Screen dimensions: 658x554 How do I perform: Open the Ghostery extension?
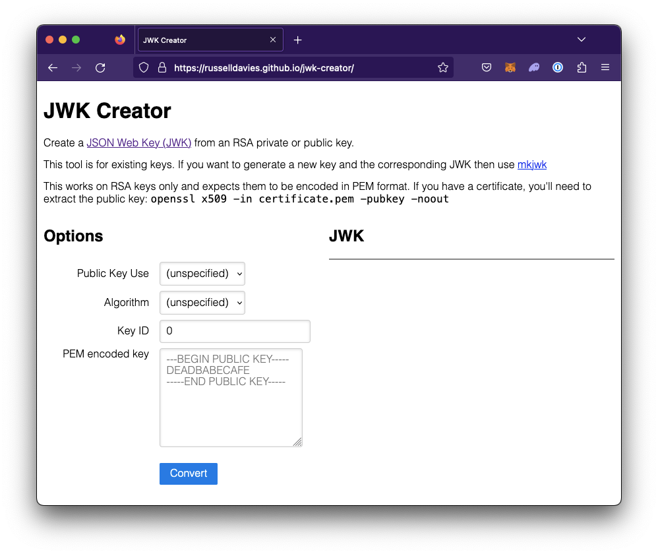pos(534,67)
